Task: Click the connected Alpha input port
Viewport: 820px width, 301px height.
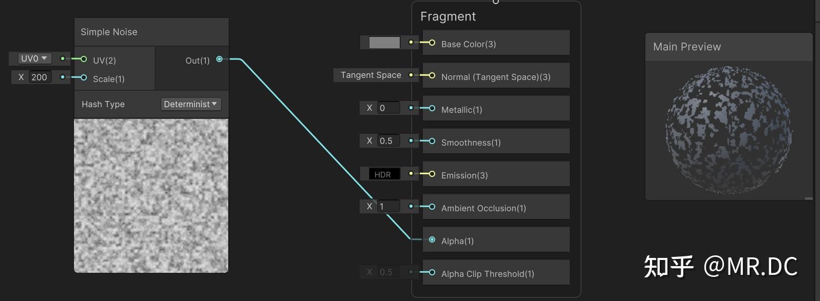Action: pos(432,239)
